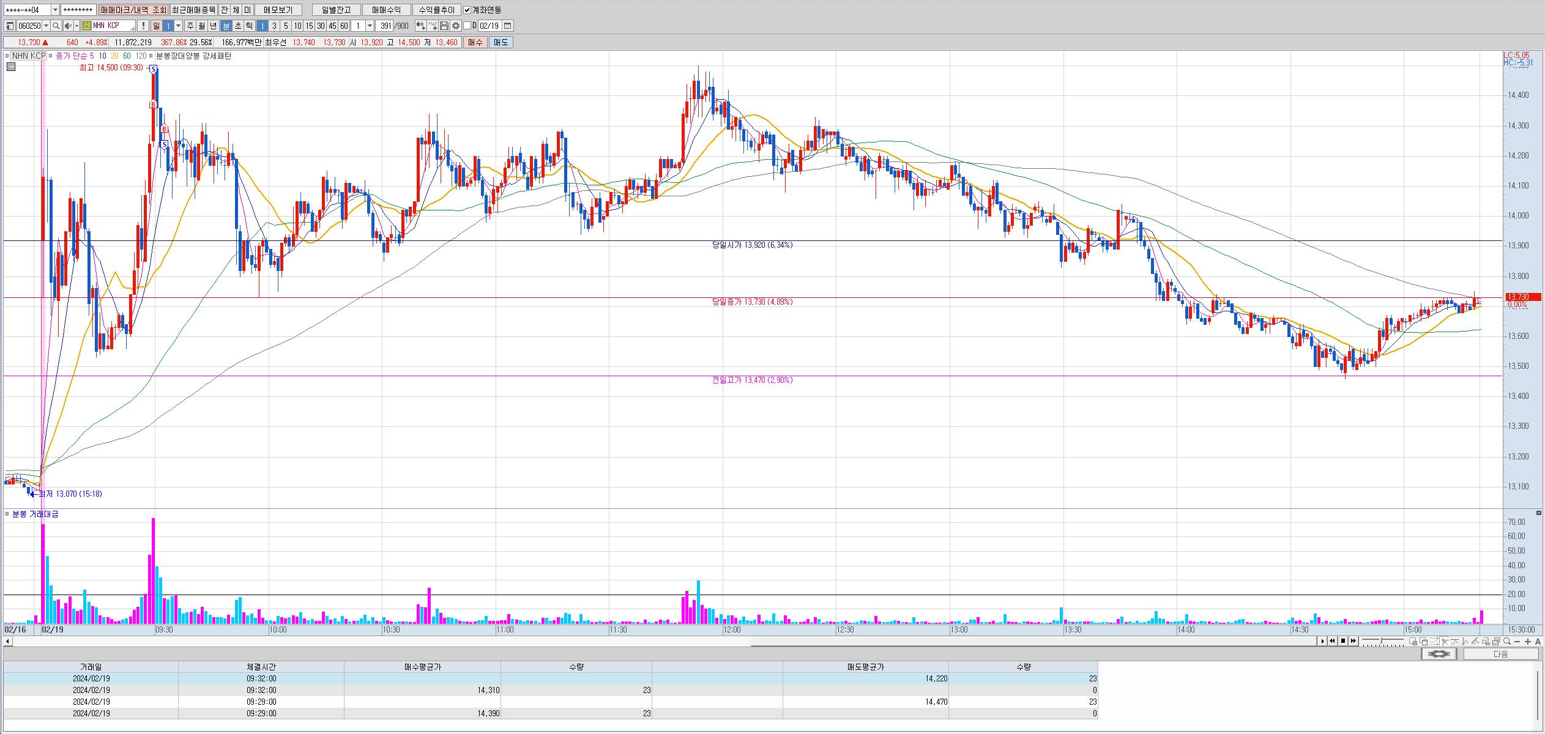Open the calendar date picker icon
The width and height of the screenshot is (1545, 734).
tap(508, 26)
